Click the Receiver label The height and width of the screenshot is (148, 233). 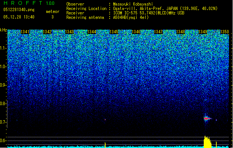(75, 13)
